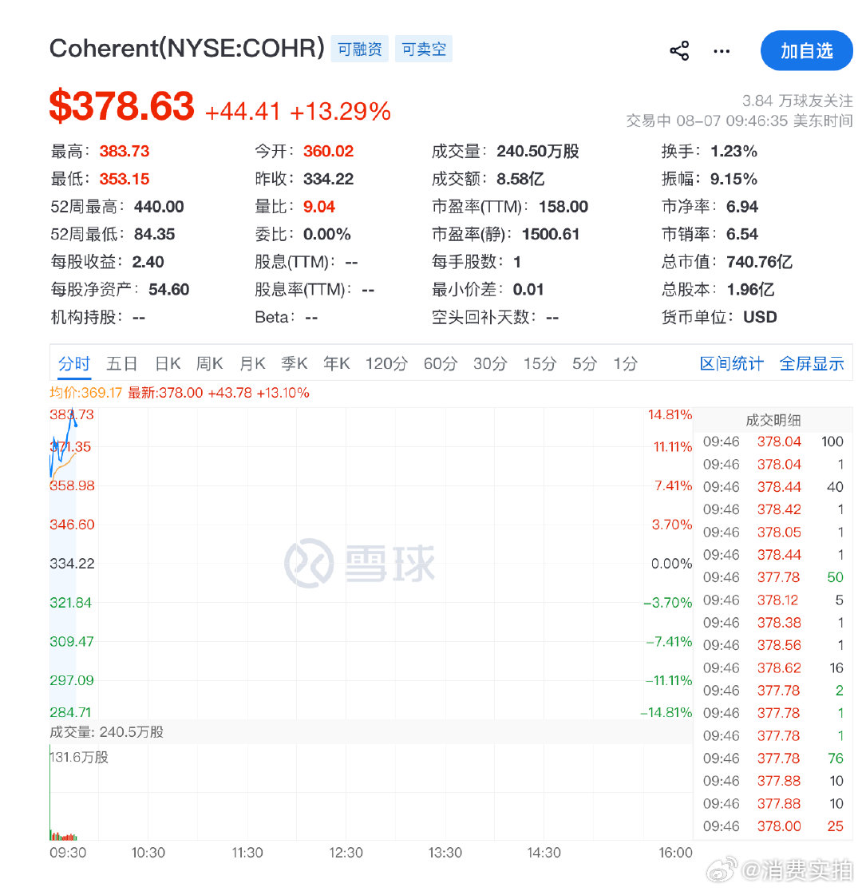Switch to the 日K tab

point(168,364)
